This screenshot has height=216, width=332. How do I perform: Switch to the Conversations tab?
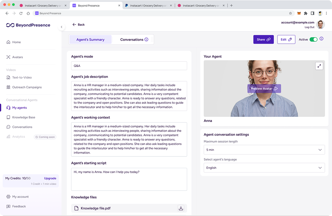132,40
